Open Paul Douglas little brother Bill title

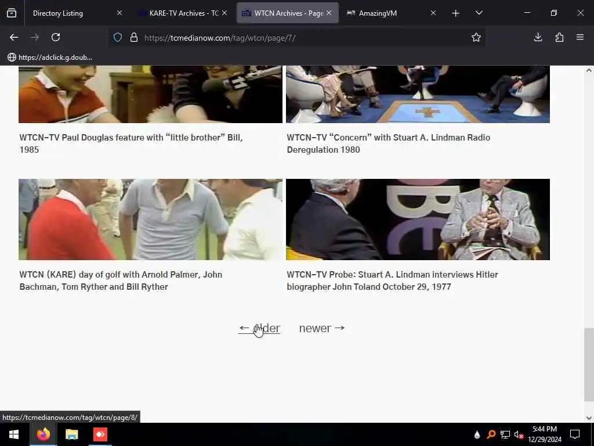(x=131, y=143)
